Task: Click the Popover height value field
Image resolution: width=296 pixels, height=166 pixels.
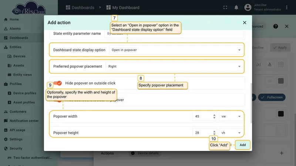Action: (203, 133)
